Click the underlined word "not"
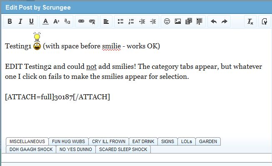This screenshot has height=166, width=272. [91, 66]
